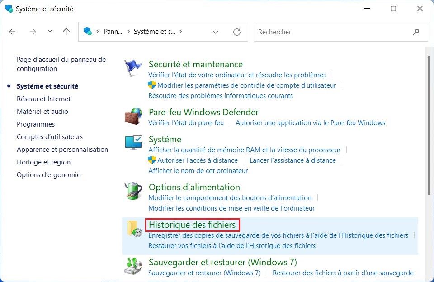
Task: Refresh the Control Panel view
Action: (x=236, y=32)
